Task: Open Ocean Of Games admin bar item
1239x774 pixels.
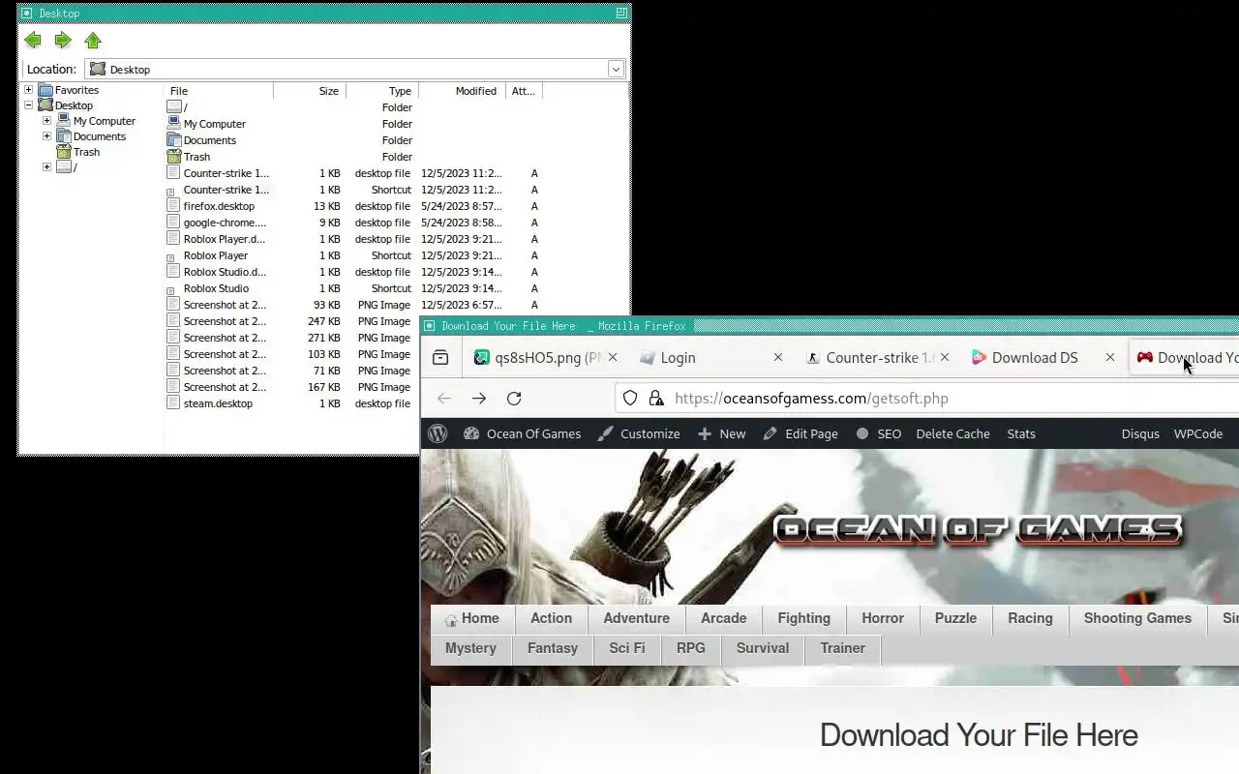Action: click(523, 433)
